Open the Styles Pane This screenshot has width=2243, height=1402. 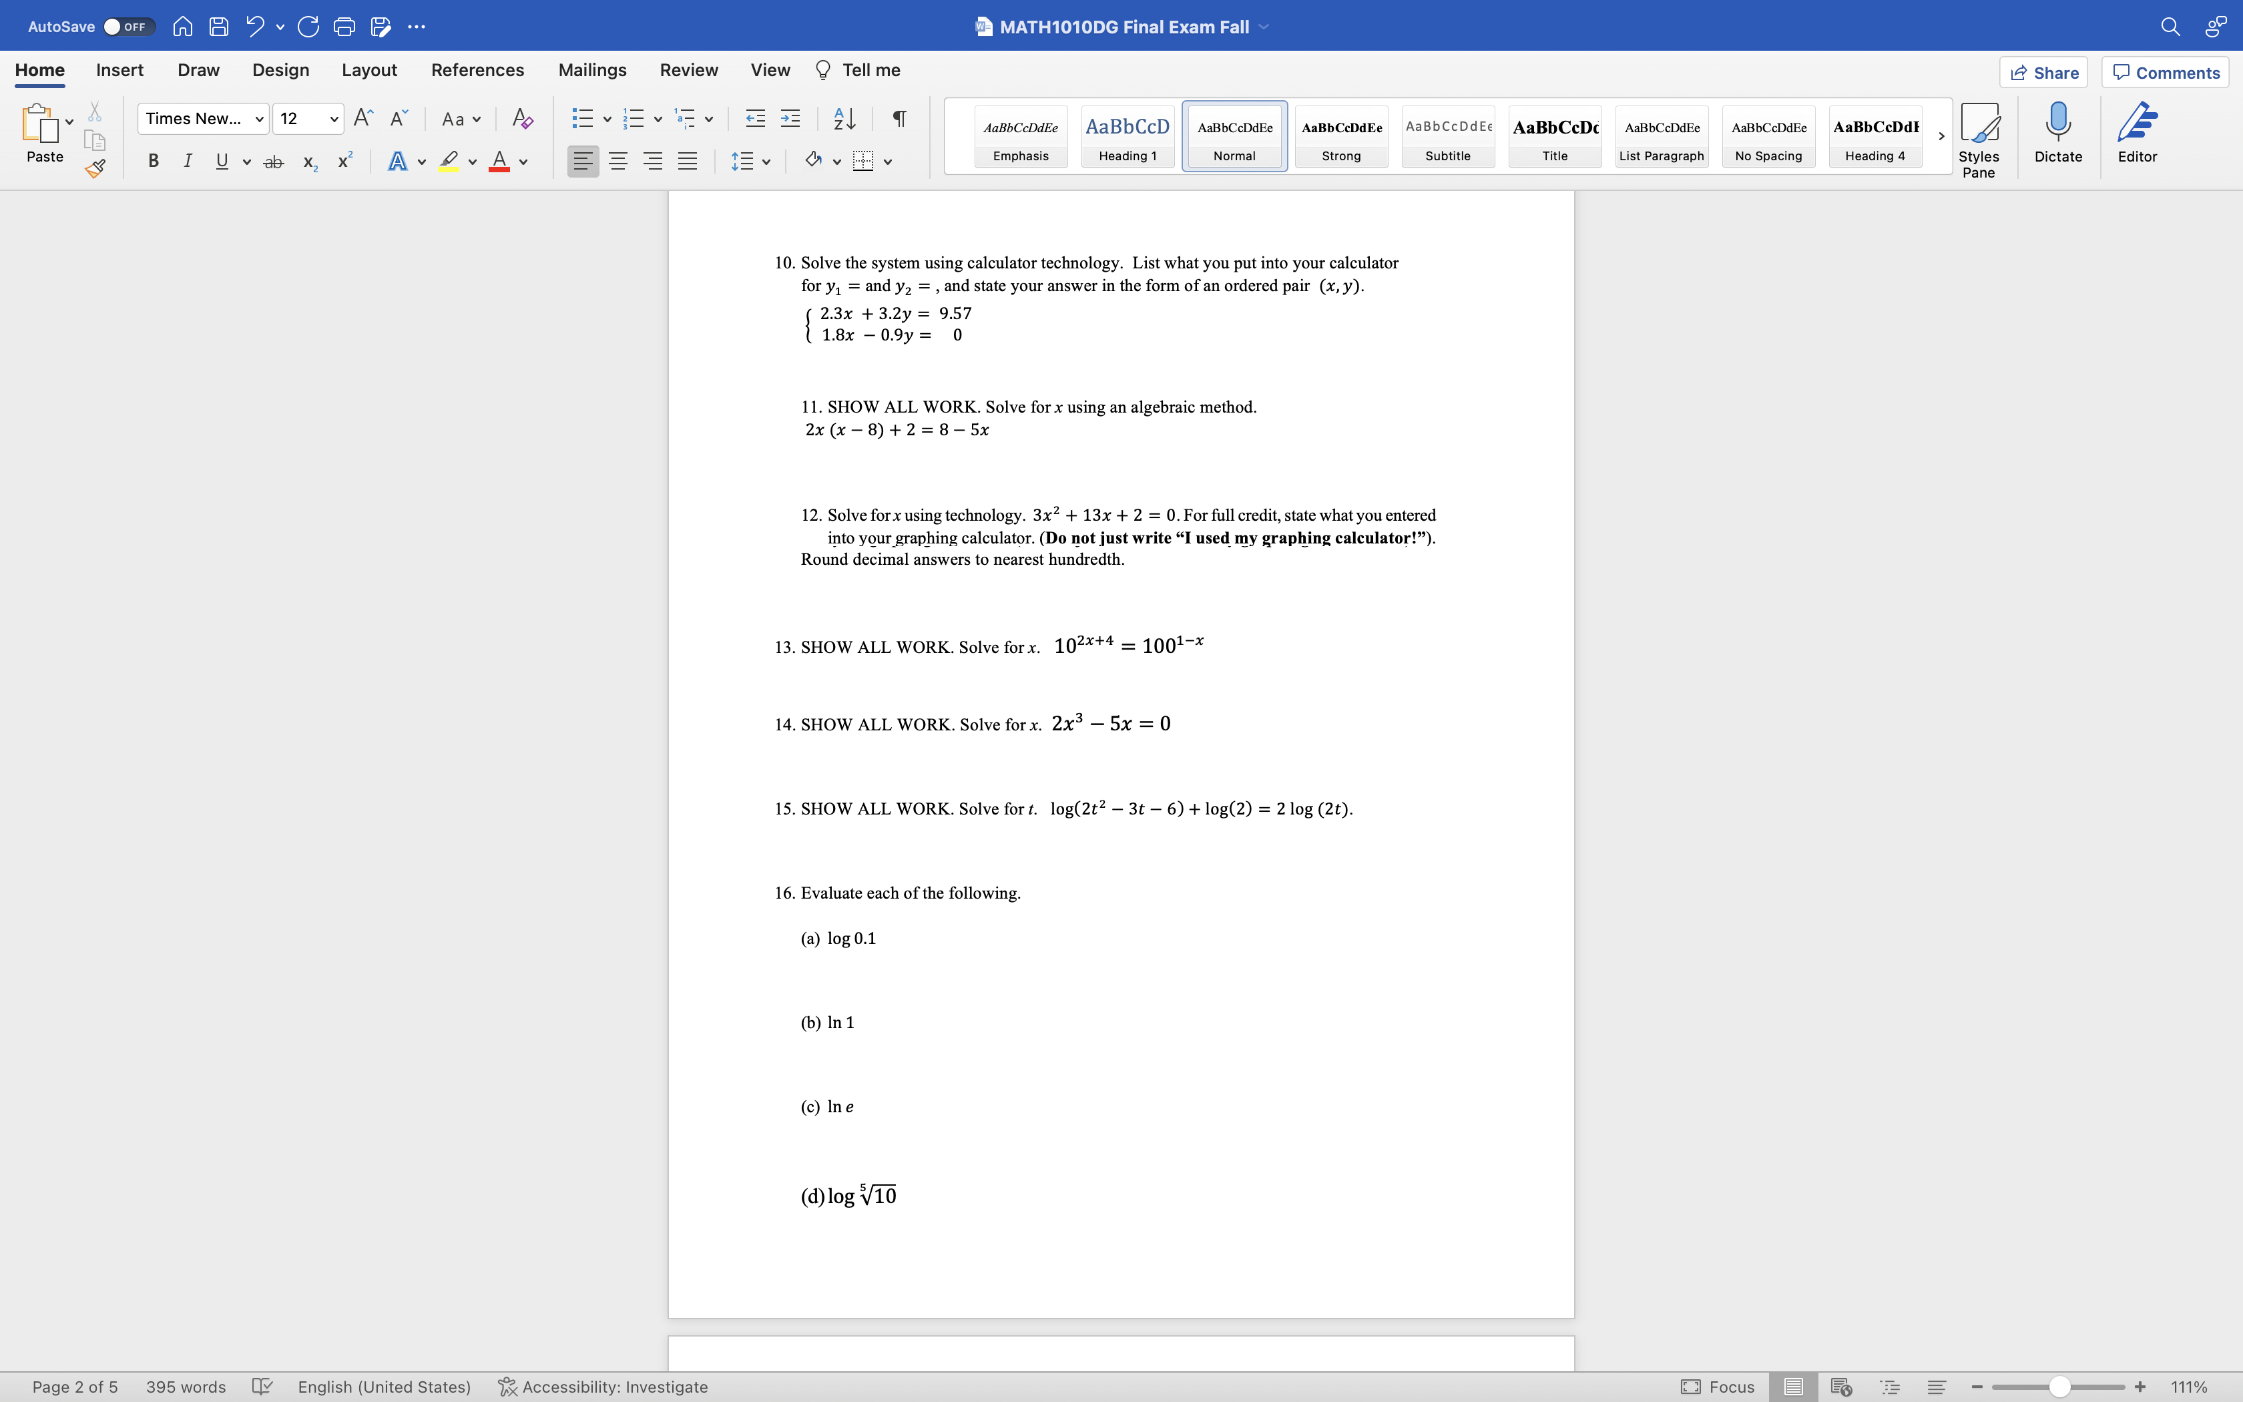(x=1980, y=134)
